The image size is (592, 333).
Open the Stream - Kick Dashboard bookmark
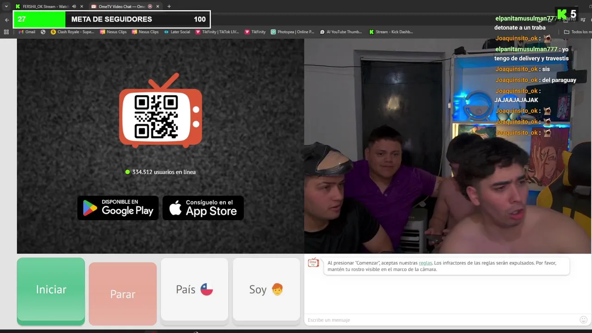coord(391,32)
